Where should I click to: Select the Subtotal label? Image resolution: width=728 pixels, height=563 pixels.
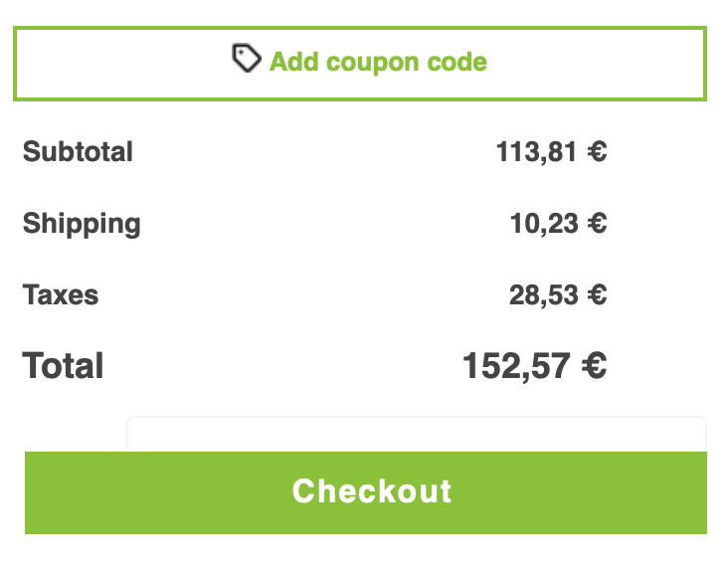[78, 151]
